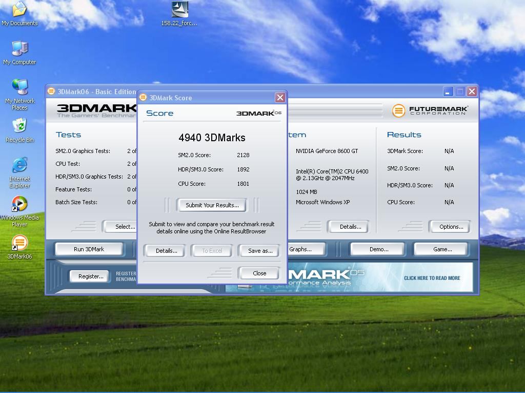Click the Results heading
This screenshot has height=393, width=525.
coord(404,135)
